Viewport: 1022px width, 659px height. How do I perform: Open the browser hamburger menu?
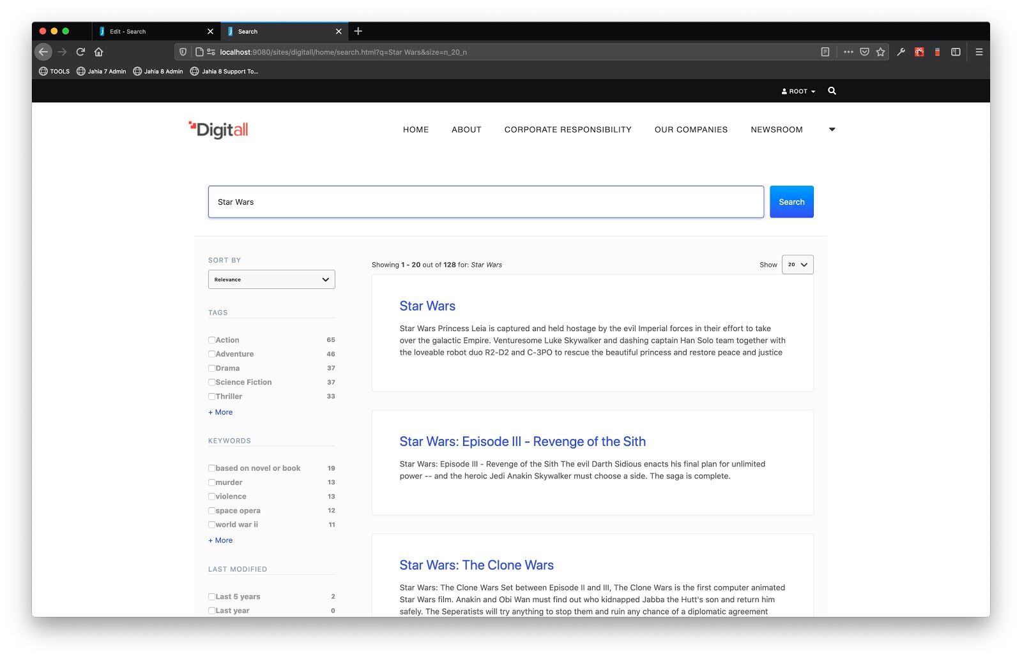[979, 52]
